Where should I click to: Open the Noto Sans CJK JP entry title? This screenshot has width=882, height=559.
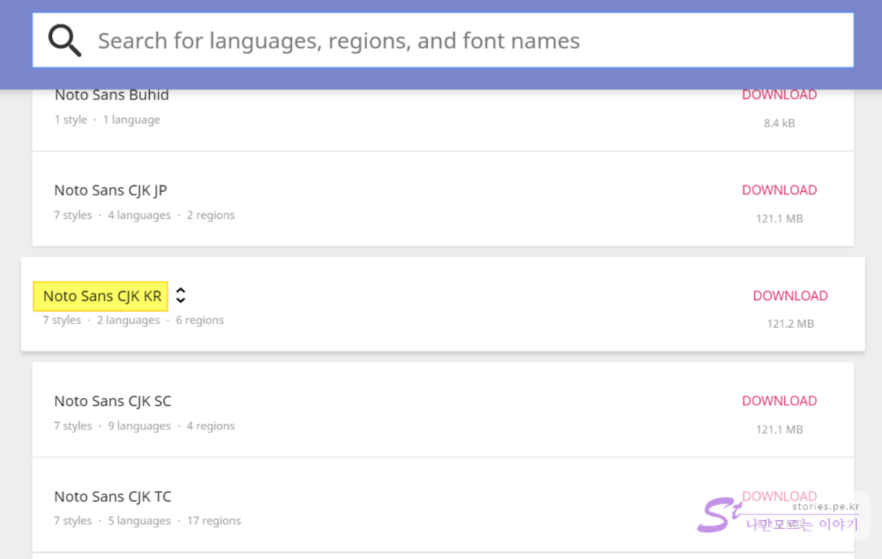(x=110, y=190)
